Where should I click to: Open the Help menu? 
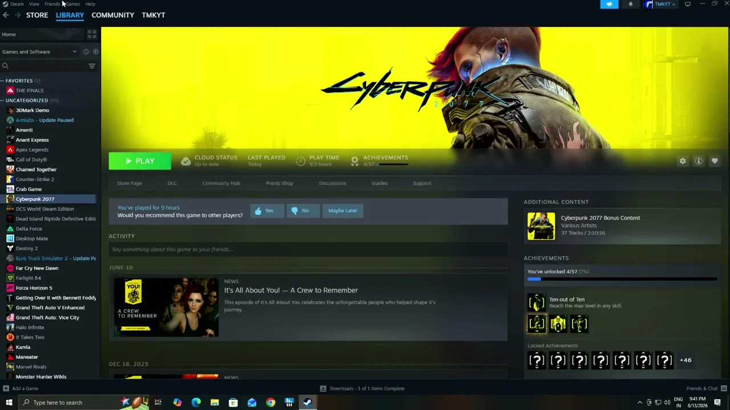[90, 4]
